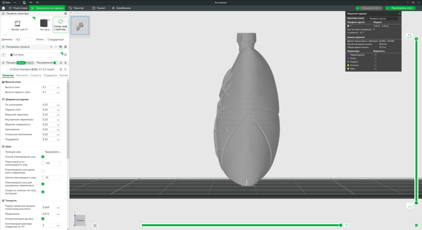Remove a material with minus icon
Image resolution: width=422 pixels, height=230 pixels.
tap(56, 47)
